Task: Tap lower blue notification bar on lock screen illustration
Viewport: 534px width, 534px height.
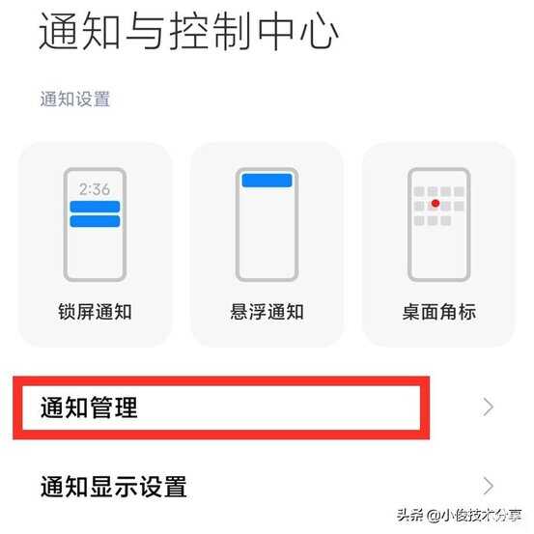Action: tap(95, 221)
